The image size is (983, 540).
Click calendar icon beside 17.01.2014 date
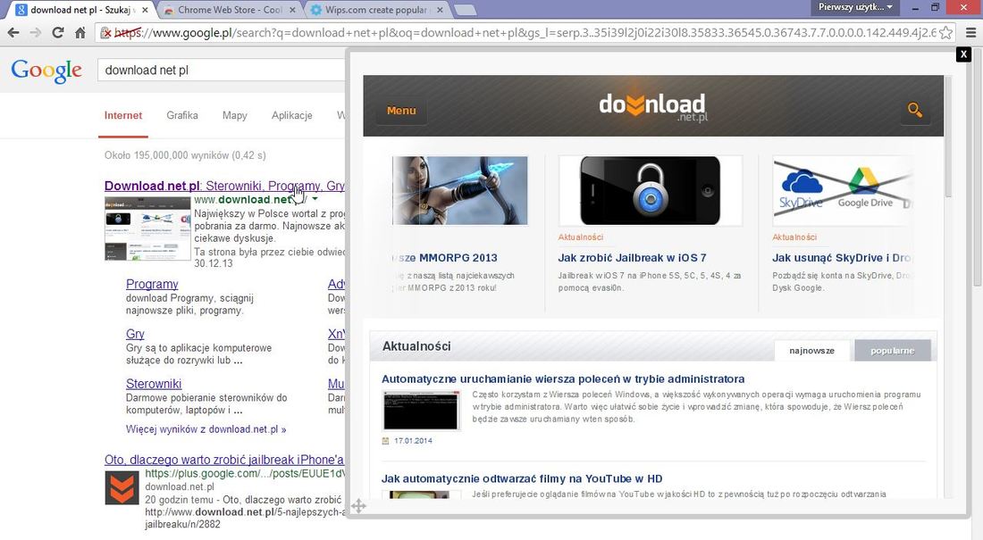pos(385,441)
